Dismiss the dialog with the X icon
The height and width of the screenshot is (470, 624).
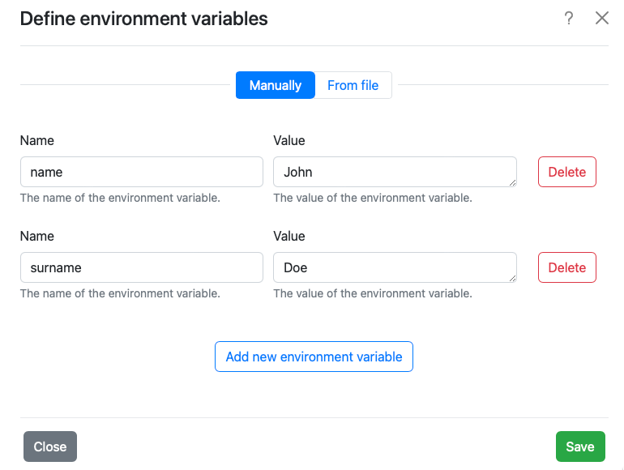point(601,19)
